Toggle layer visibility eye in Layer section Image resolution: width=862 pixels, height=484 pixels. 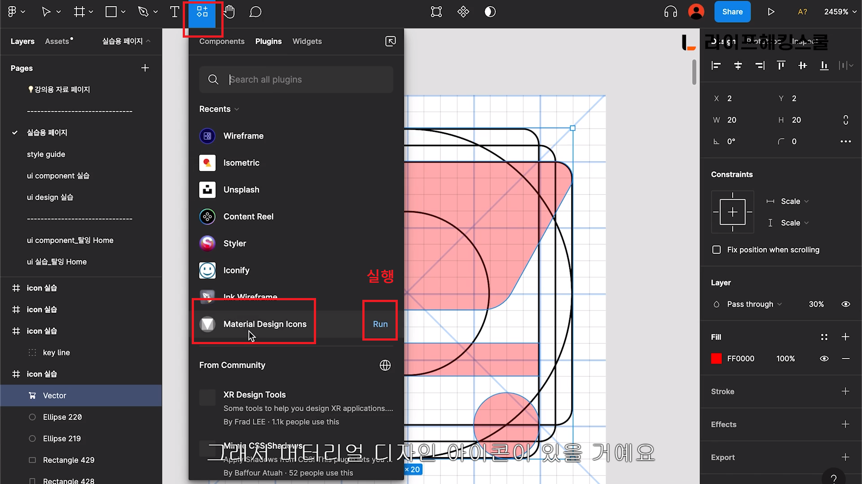click(845, 304)
